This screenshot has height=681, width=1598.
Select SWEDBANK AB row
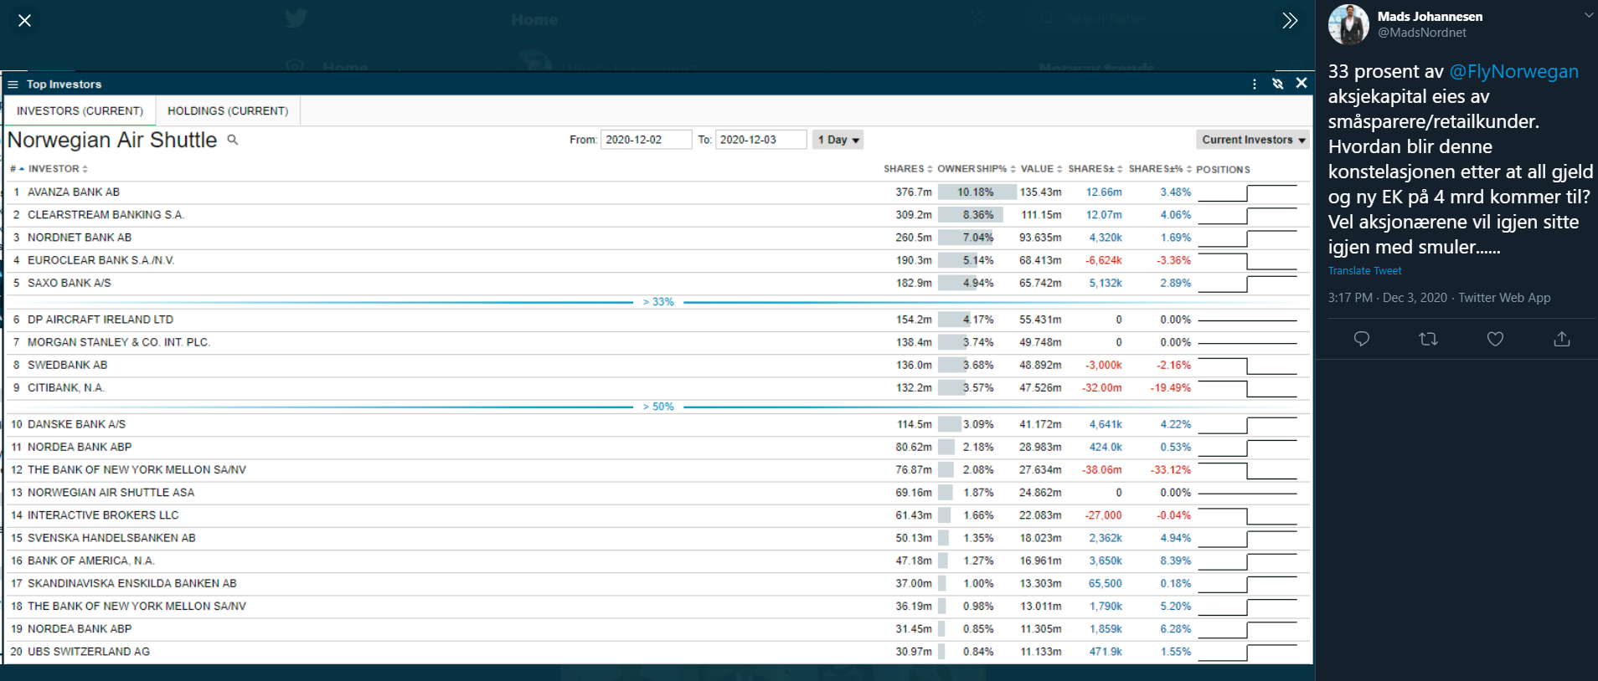point(657,365)
